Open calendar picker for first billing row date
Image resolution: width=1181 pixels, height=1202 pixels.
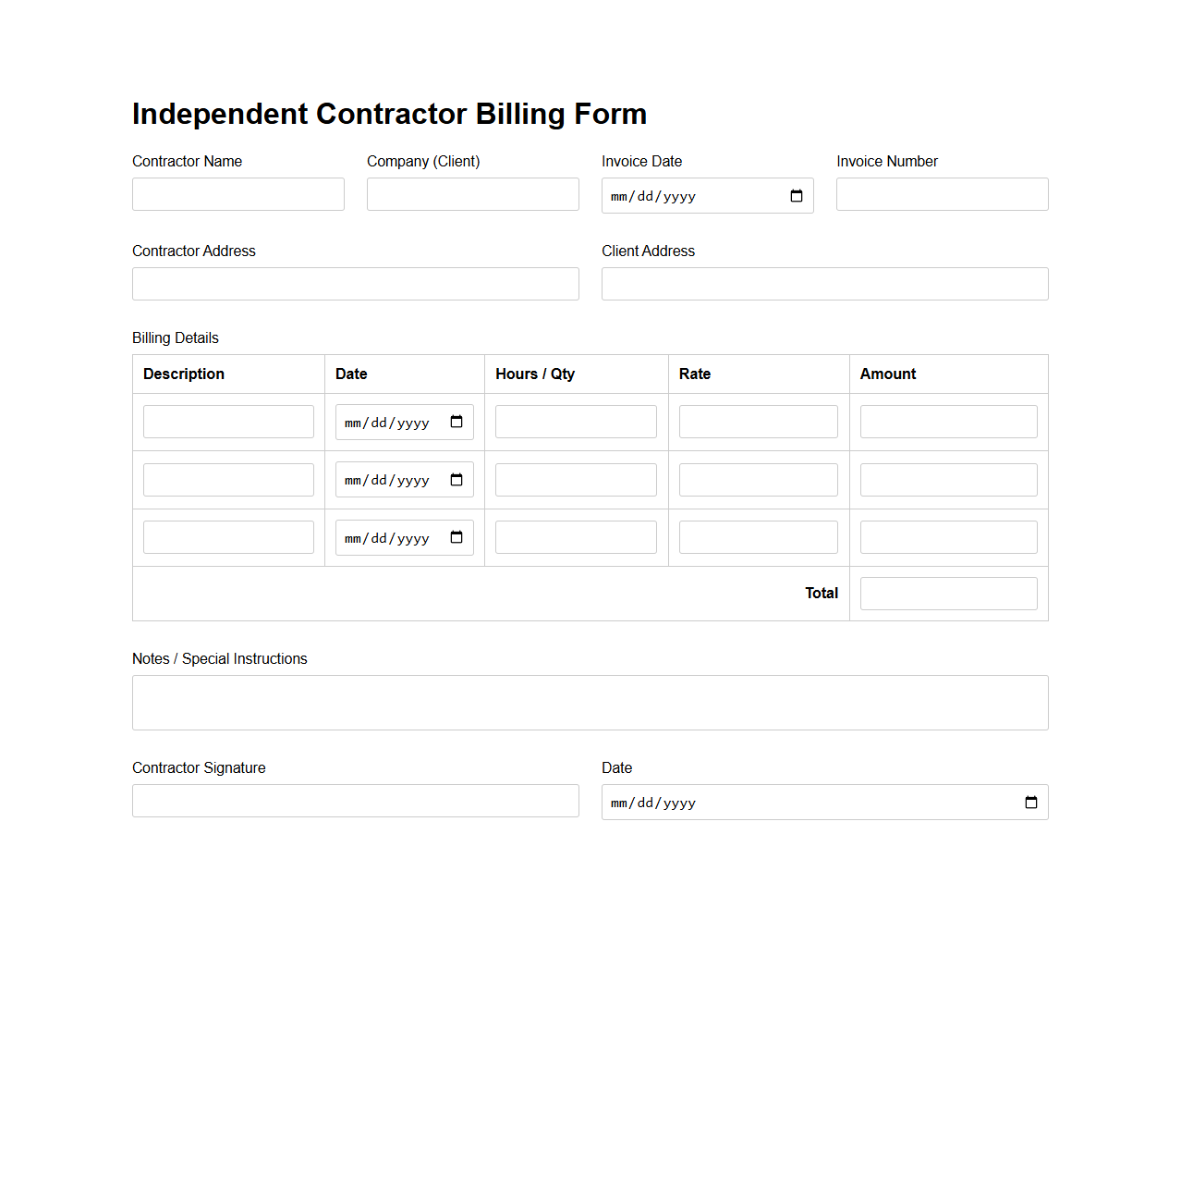(456, 422)
